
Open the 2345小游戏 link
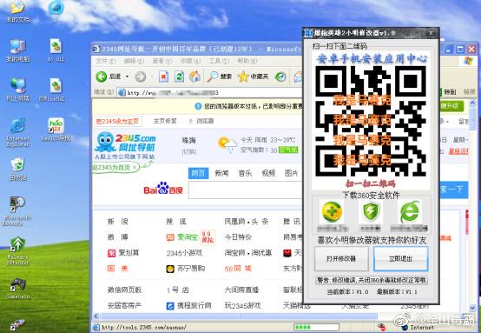click(x=184, y=253)
